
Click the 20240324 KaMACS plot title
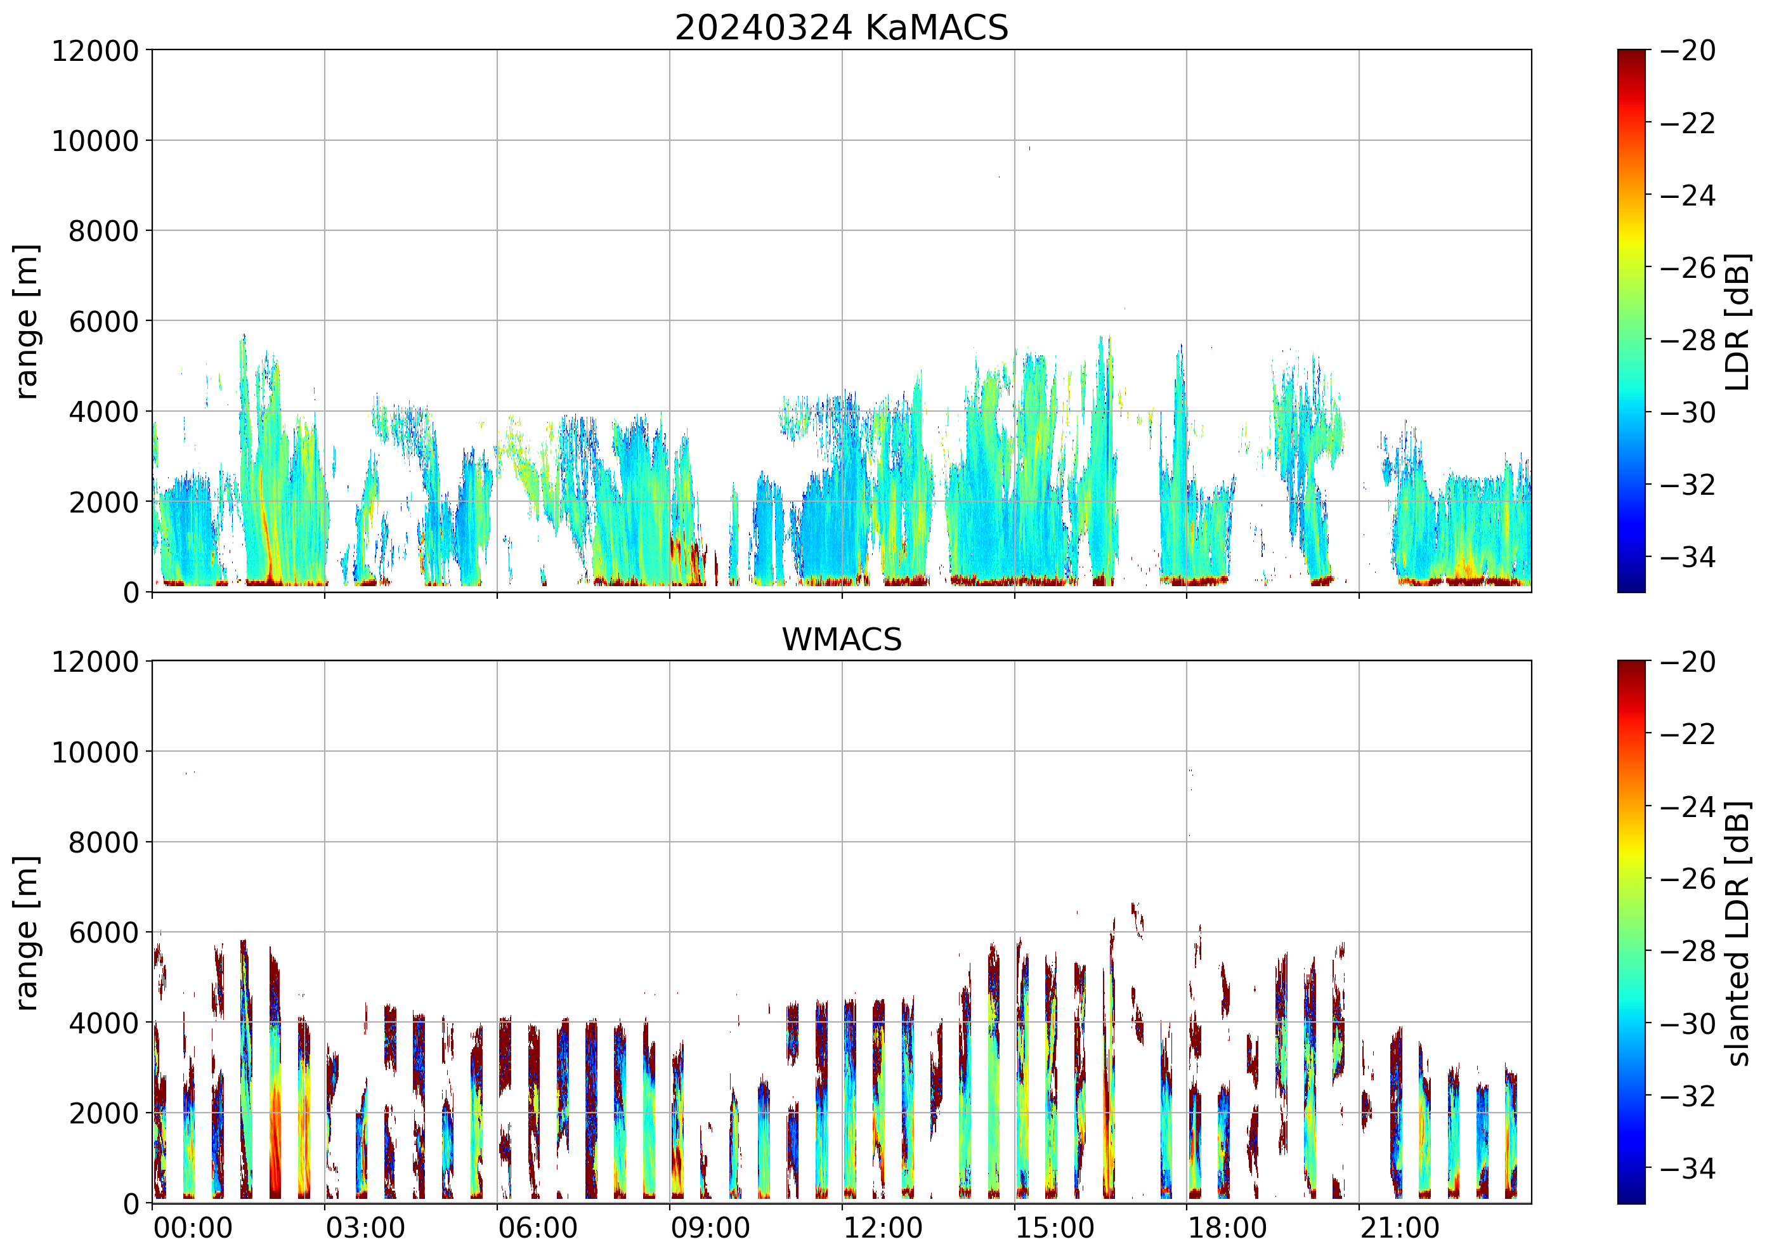842,28
